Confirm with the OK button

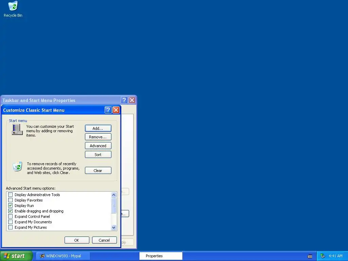pos(77,240)
